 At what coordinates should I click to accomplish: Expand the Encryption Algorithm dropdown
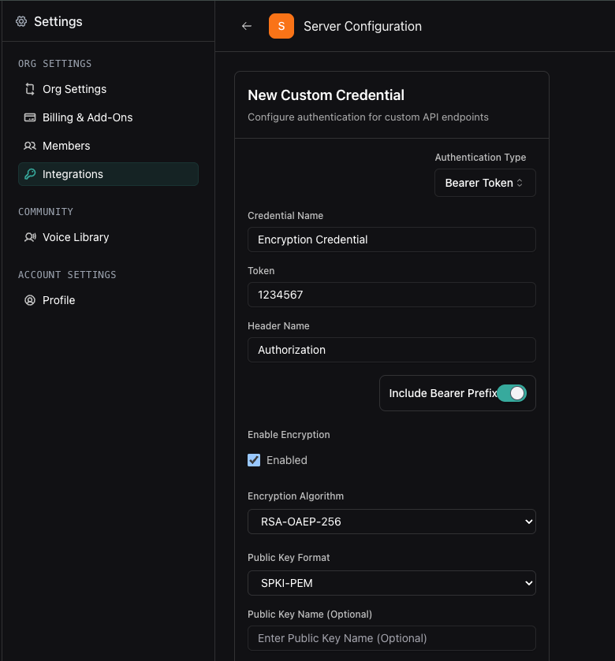pos(392,522)
